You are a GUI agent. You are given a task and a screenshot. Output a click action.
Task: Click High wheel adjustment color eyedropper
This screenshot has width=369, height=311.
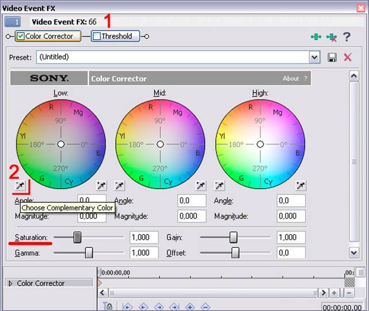[301, 186]
